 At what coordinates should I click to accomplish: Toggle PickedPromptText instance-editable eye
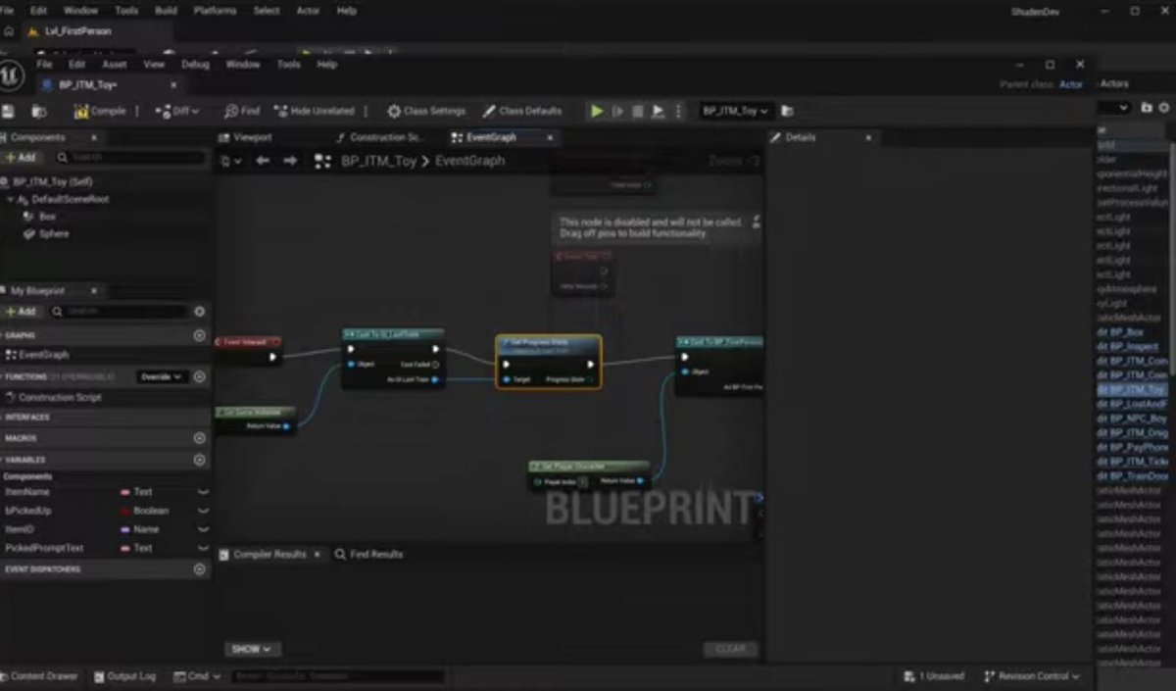203,548
